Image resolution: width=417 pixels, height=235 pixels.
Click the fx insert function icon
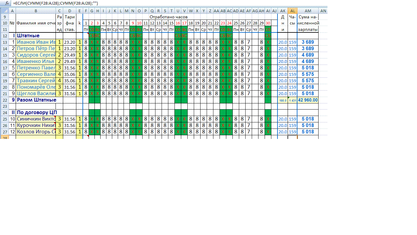pyautogui.click(x=7, y=3)
